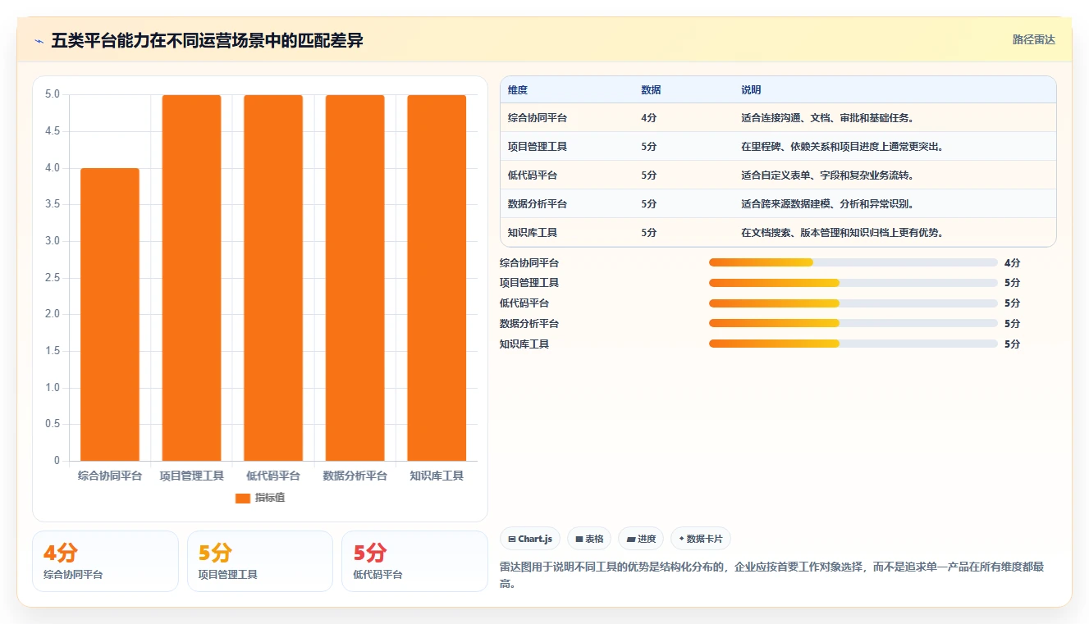Viewport: 1089px width, 624px height.
Task: Select the 表格 tag chip
Action: 589,539
